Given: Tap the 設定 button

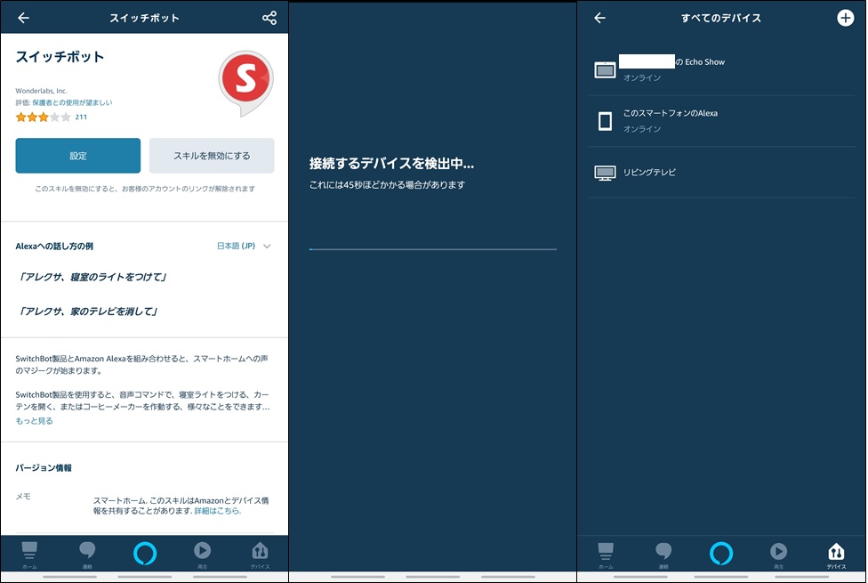Looking at the screenshot, I should (78, 156).
